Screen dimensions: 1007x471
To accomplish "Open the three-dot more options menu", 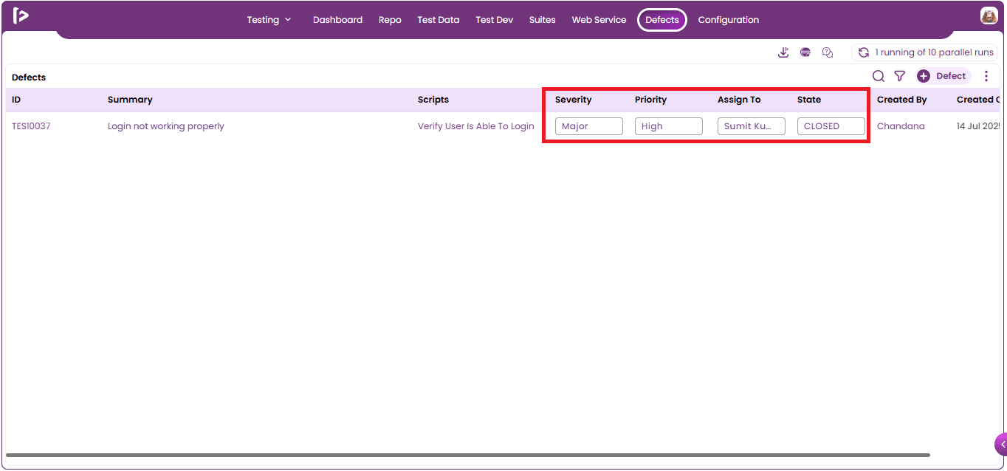I will click(986, 76).
